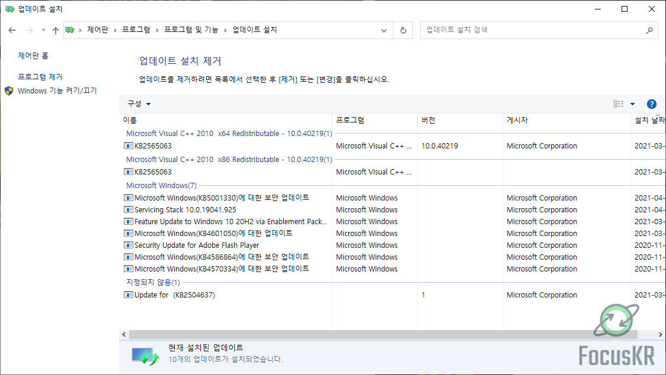This screenshot has height=375, width=666.
Task: Sort by the 프로그램 column header
Action: click(x=374, y=120)
